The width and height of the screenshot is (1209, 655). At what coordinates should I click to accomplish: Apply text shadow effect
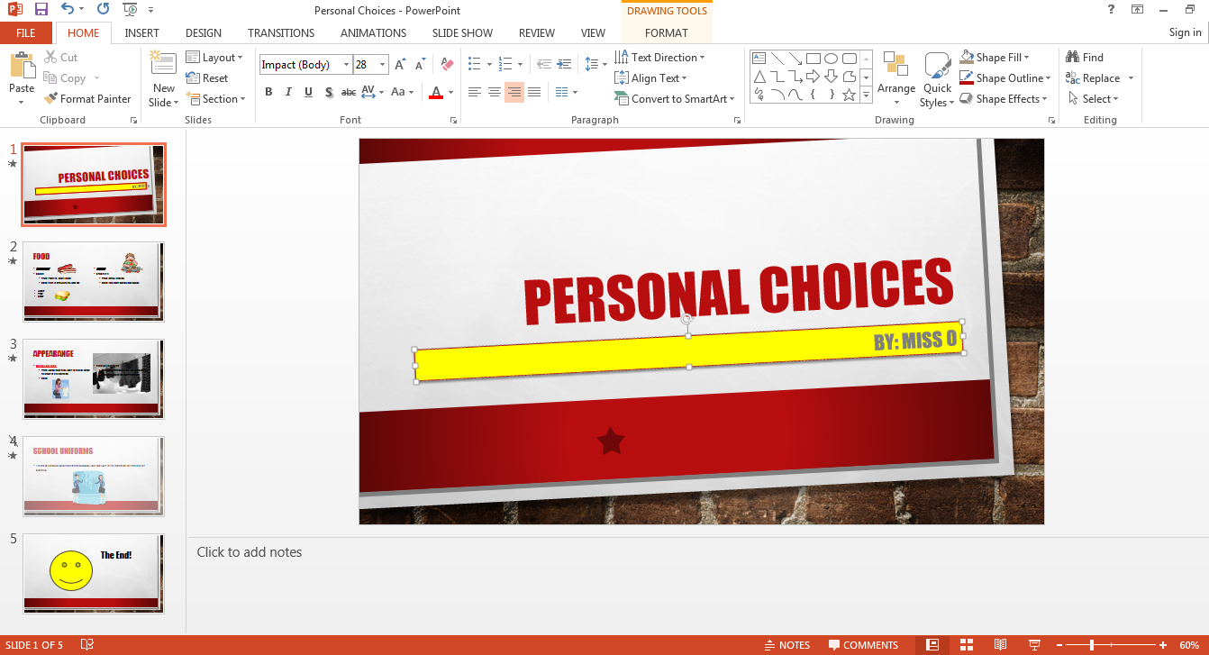[x=328, y=92]
